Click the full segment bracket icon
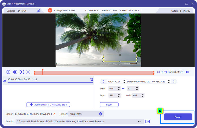Screen dimensions: 197x128 point(28,72)
